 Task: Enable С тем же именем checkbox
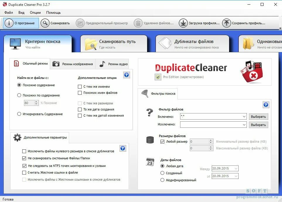[x=80, y=87]
